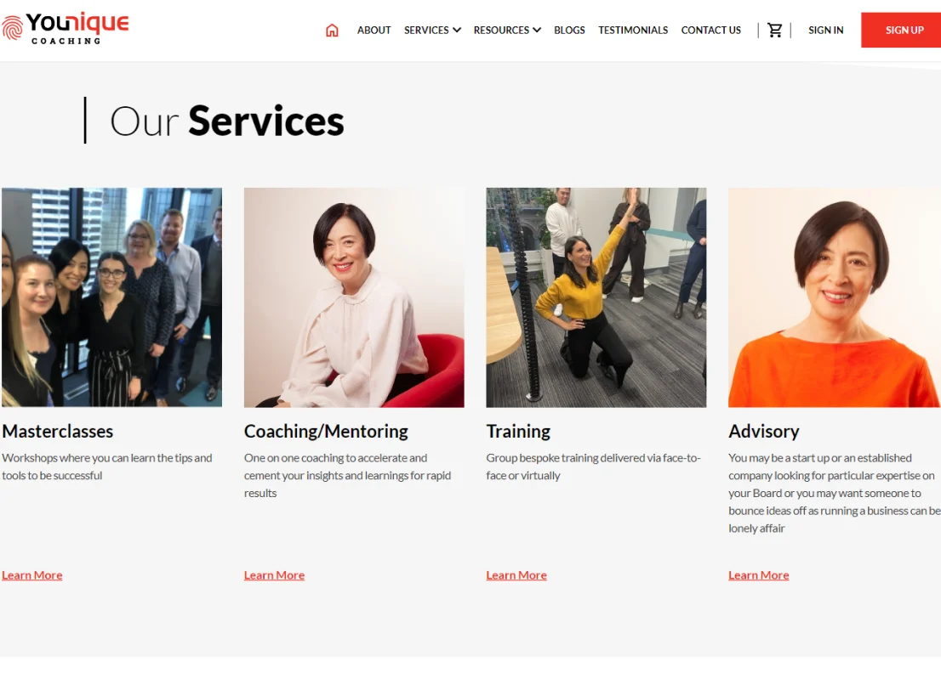Open the Masterclasses group photo thumbnail
Image resolution: width=941 pixels, height=673 pixels.
tap(111, 297)
